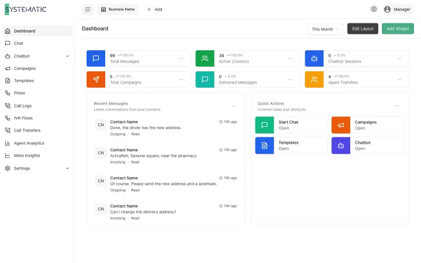
Task: Click the yellow Agent Transfers icon
Action: 314,79
